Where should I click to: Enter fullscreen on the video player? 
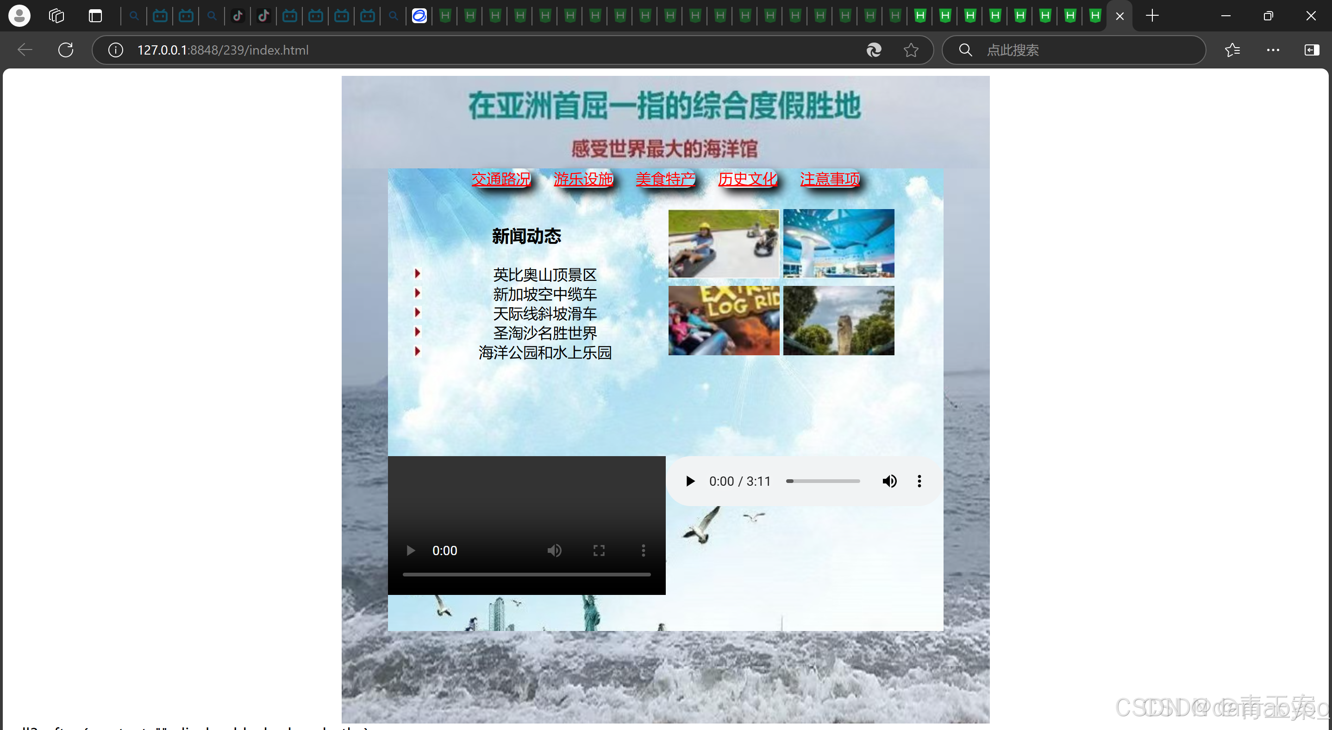[x=599, y=551]
